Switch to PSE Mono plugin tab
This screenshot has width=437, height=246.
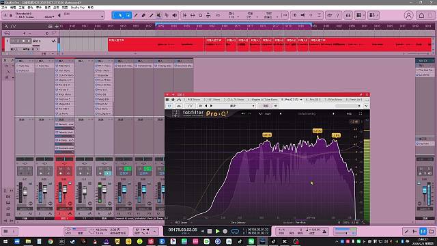click(x=193, y=100)
